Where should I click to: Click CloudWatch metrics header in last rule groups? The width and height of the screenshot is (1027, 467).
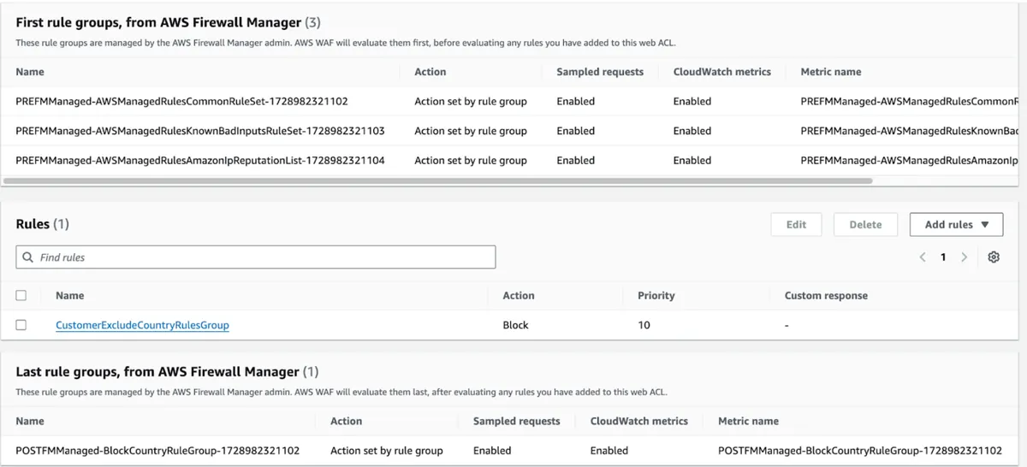point(639,422)
